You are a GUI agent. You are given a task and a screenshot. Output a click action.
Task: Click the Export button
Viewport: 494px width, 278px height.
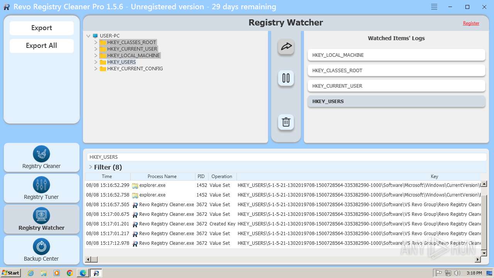pos(42,28)
